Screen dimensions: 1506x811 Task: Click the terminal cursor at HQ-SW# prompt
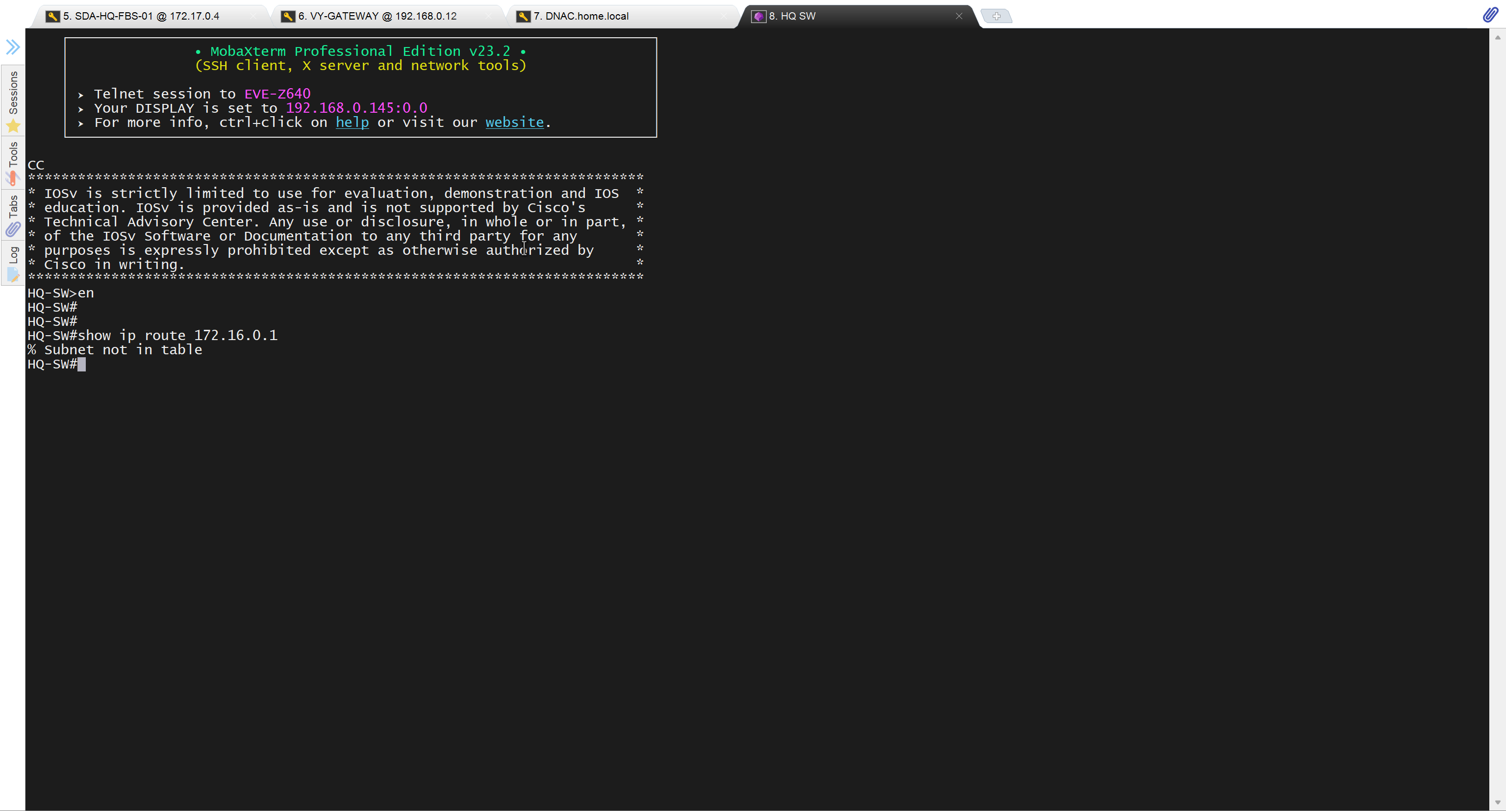pos(81,364)
